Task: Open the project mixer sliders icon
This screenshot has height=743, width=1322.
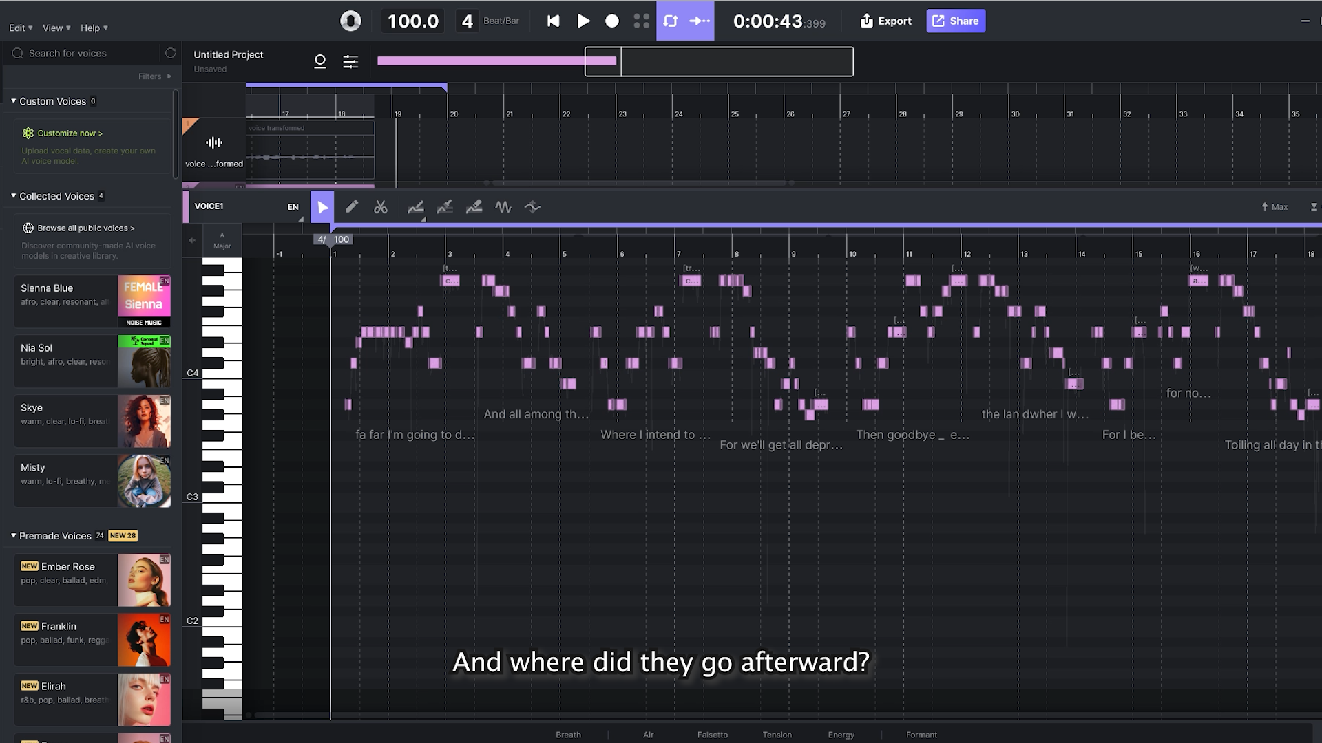Action: pyautogui.click(x=350, y=62)
